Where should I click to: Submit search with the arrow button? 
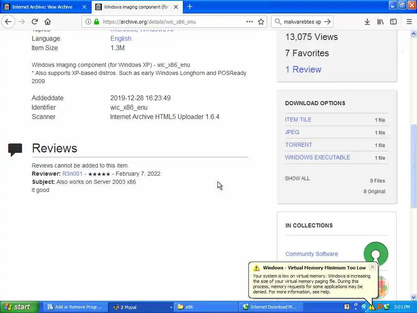327,22
